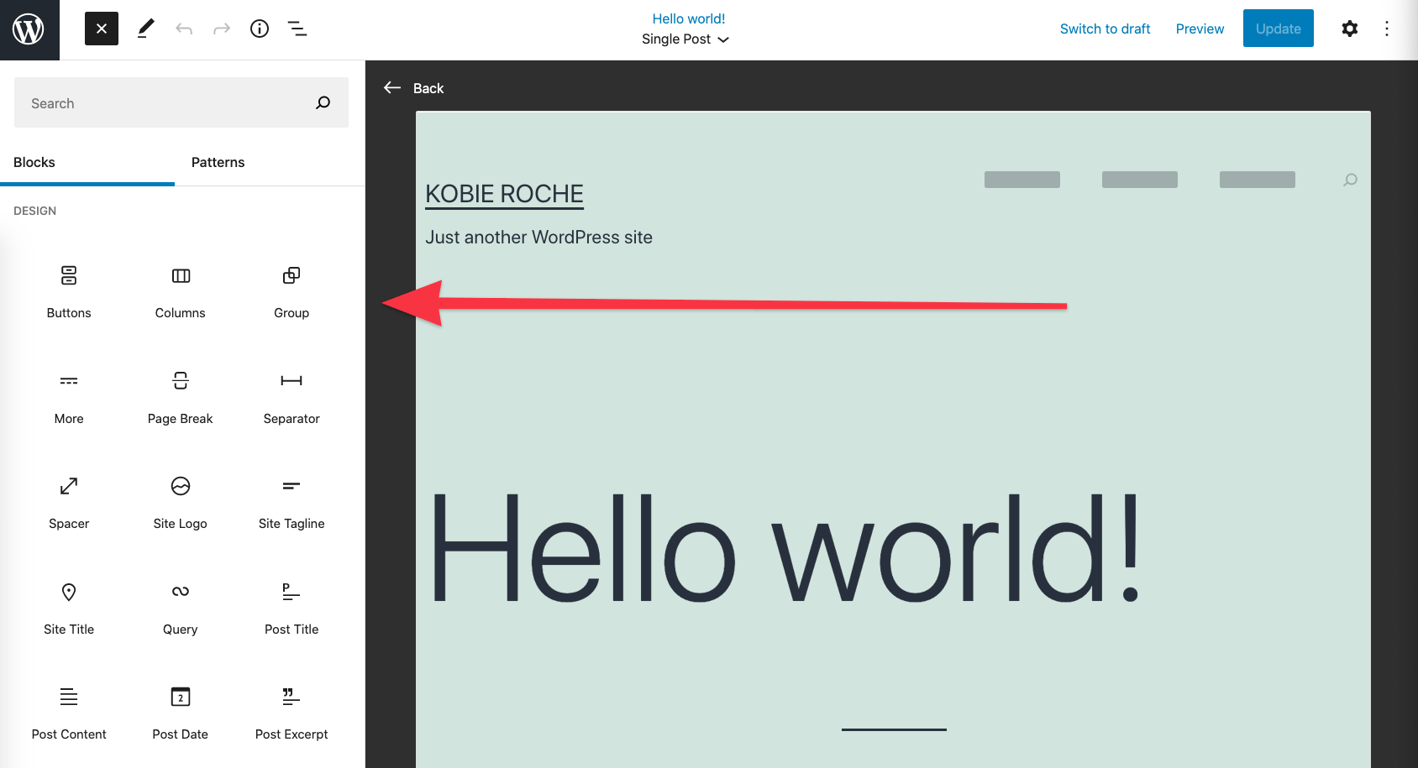
Task: Switch to the Patterns tab
Action: pyautogui.click(x=218, y=162)
